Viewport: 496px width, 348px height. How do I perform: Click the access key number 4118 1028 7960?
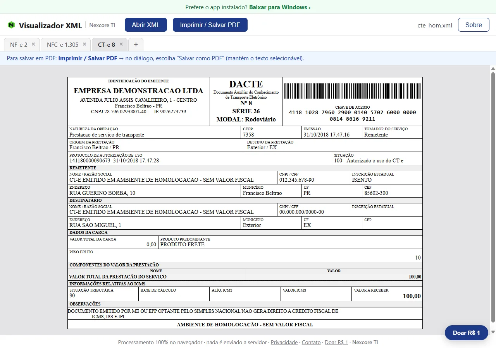tap(353, 116)
